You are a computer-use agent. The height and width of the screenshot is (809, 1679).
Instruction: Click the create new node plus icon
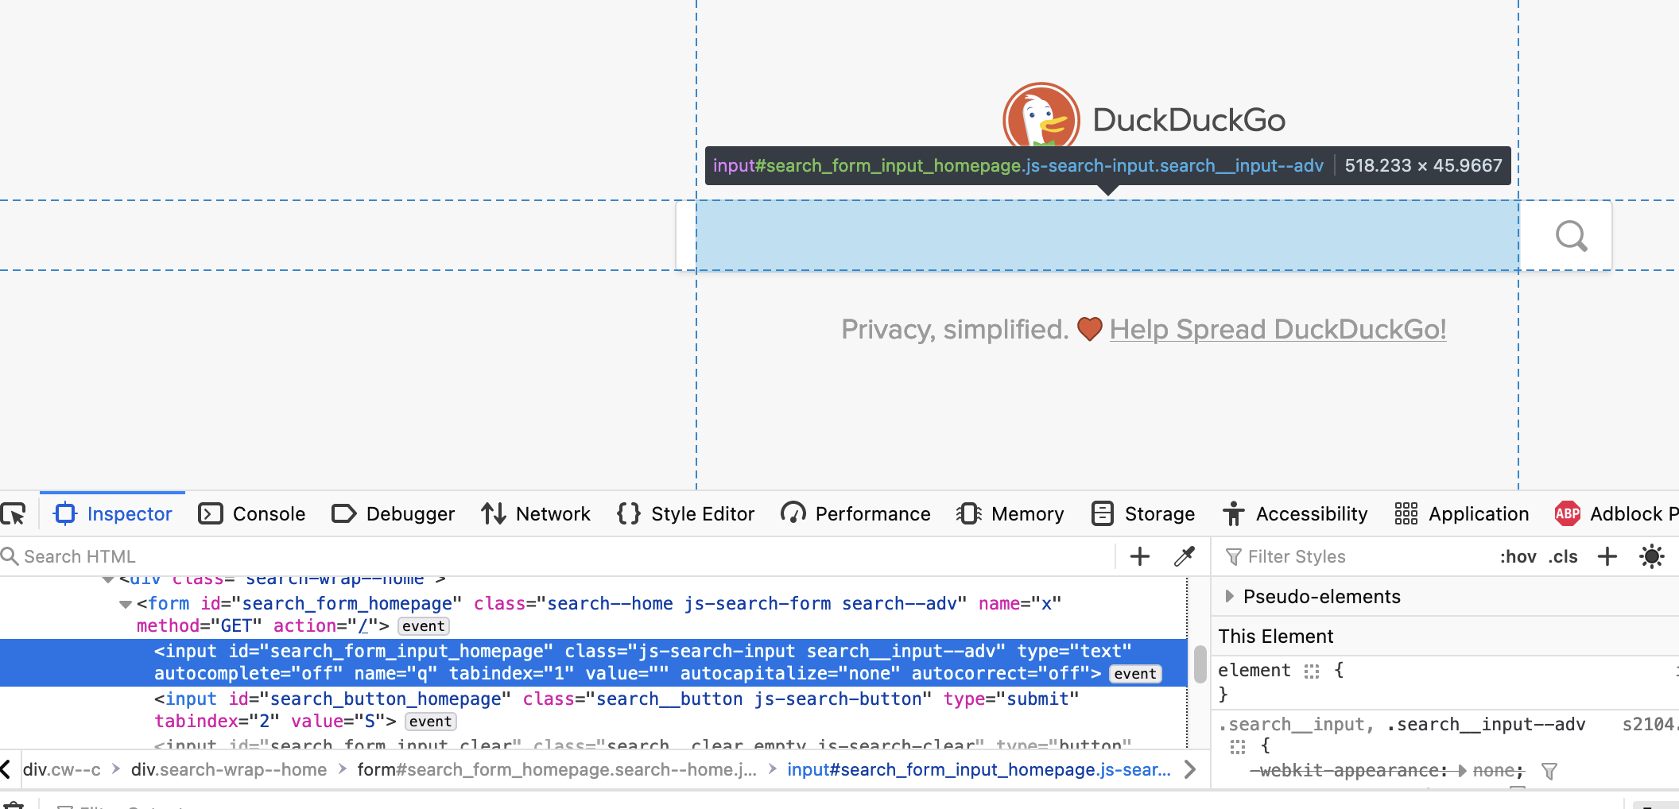1140,556
